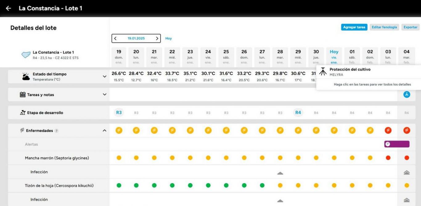
Task: Click the Hoy link next to date picker
Action: click(168, 38)
